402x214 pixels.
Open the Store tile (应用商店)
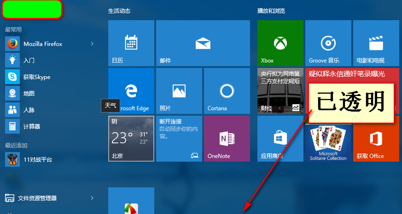coord(280,139)
